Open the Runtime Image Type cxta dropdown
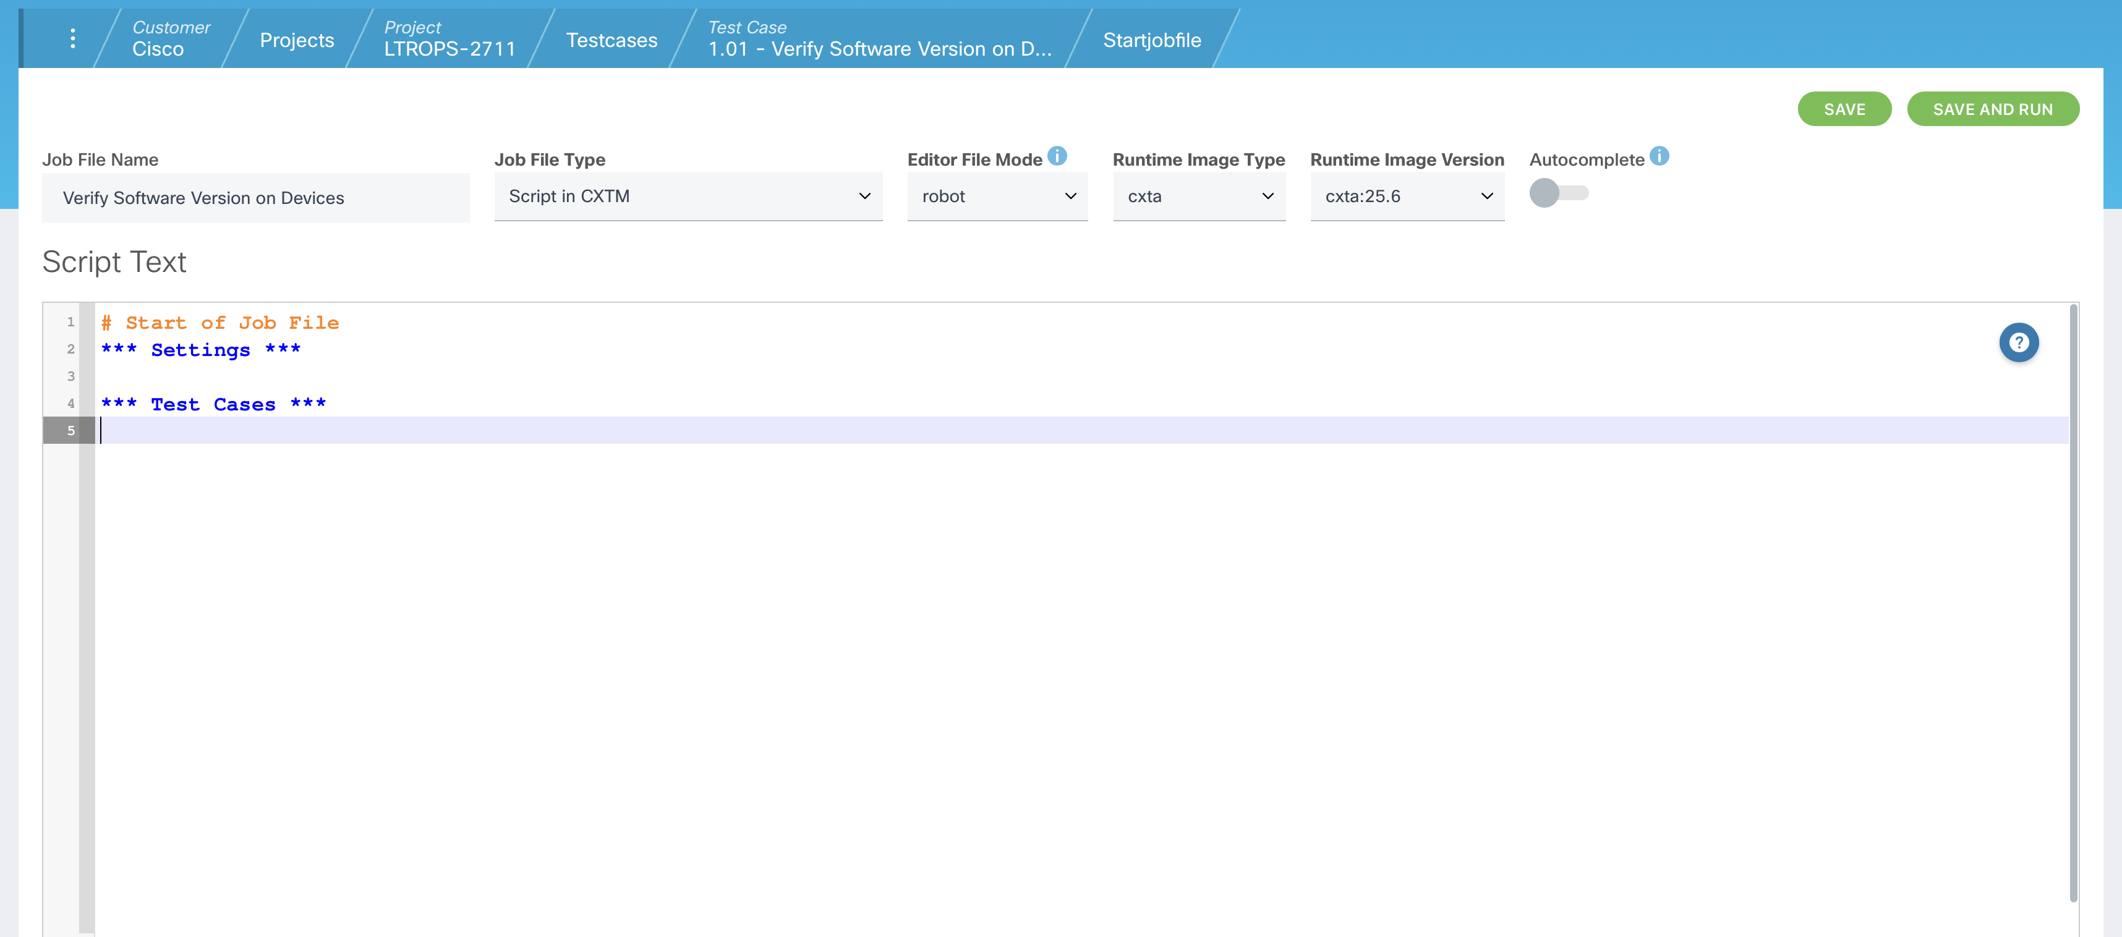The height and width of the screenshot is (937, 2122). pos(1198,197)
